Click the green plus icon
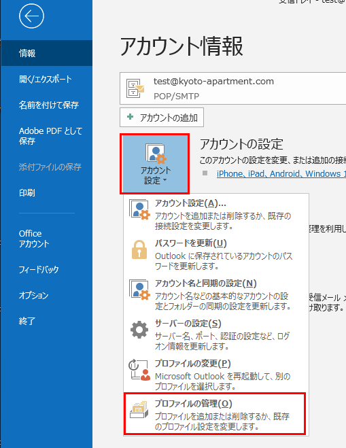The image size is (346, 448). (x=131, y=116)
